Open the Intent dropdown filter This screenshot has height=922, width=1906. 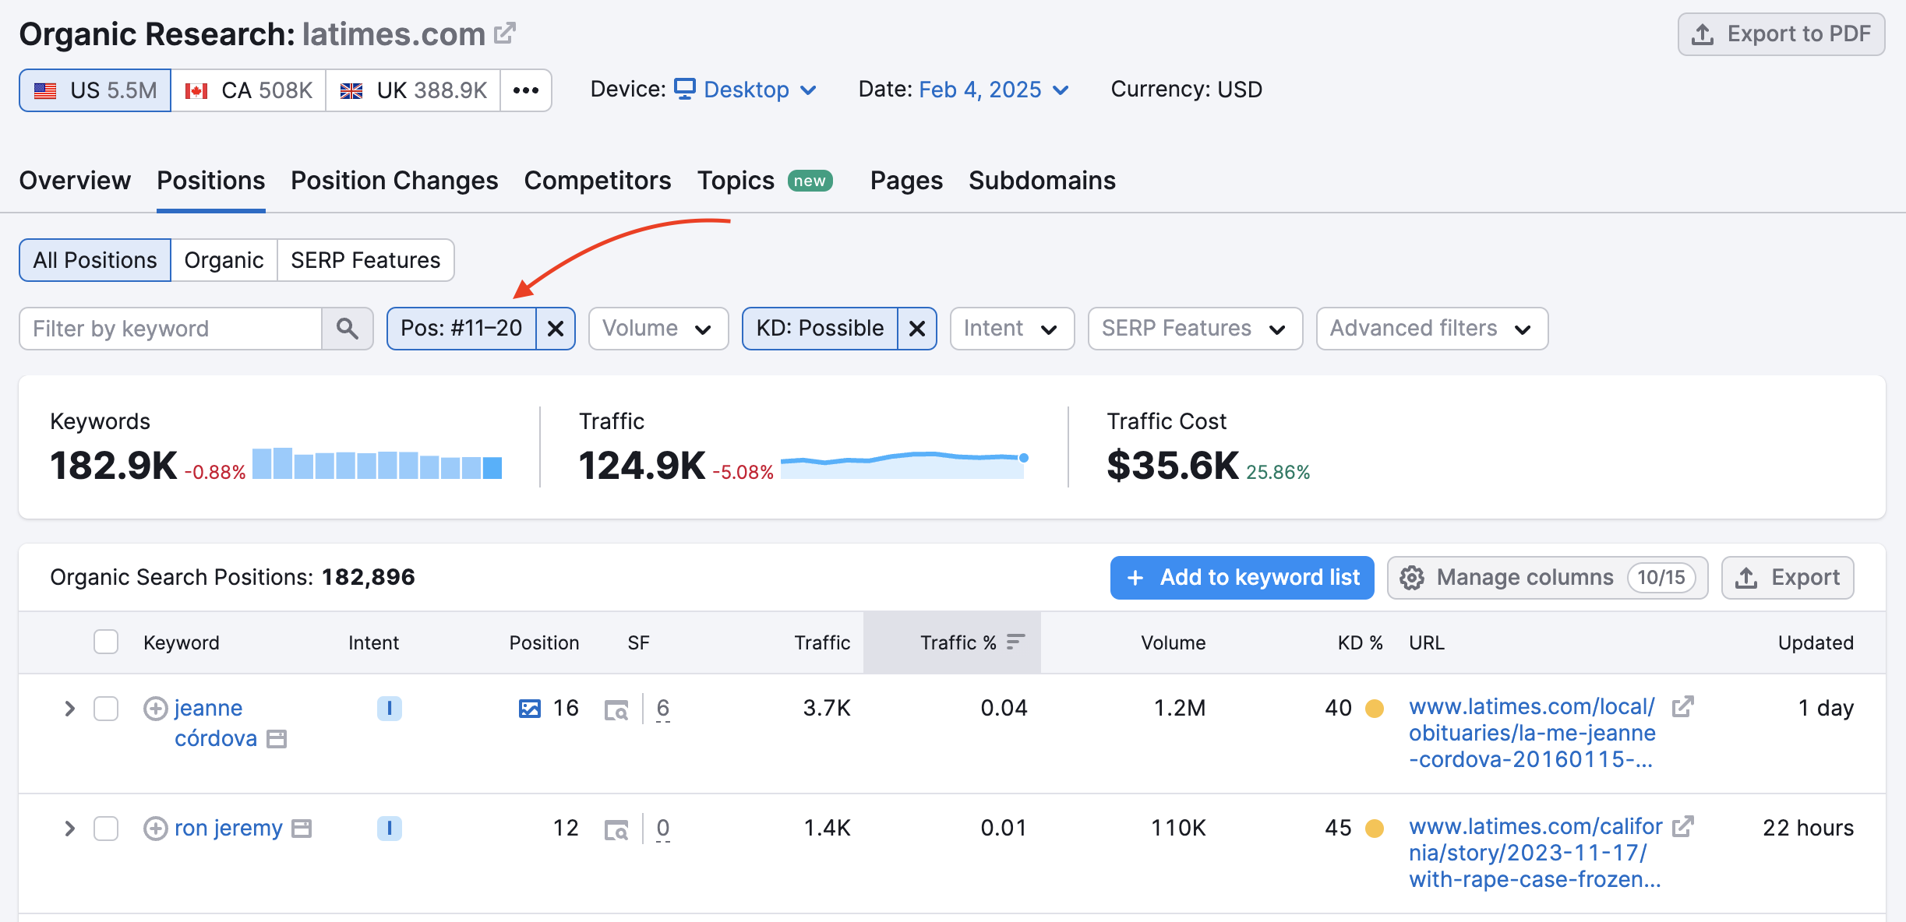1009,328
